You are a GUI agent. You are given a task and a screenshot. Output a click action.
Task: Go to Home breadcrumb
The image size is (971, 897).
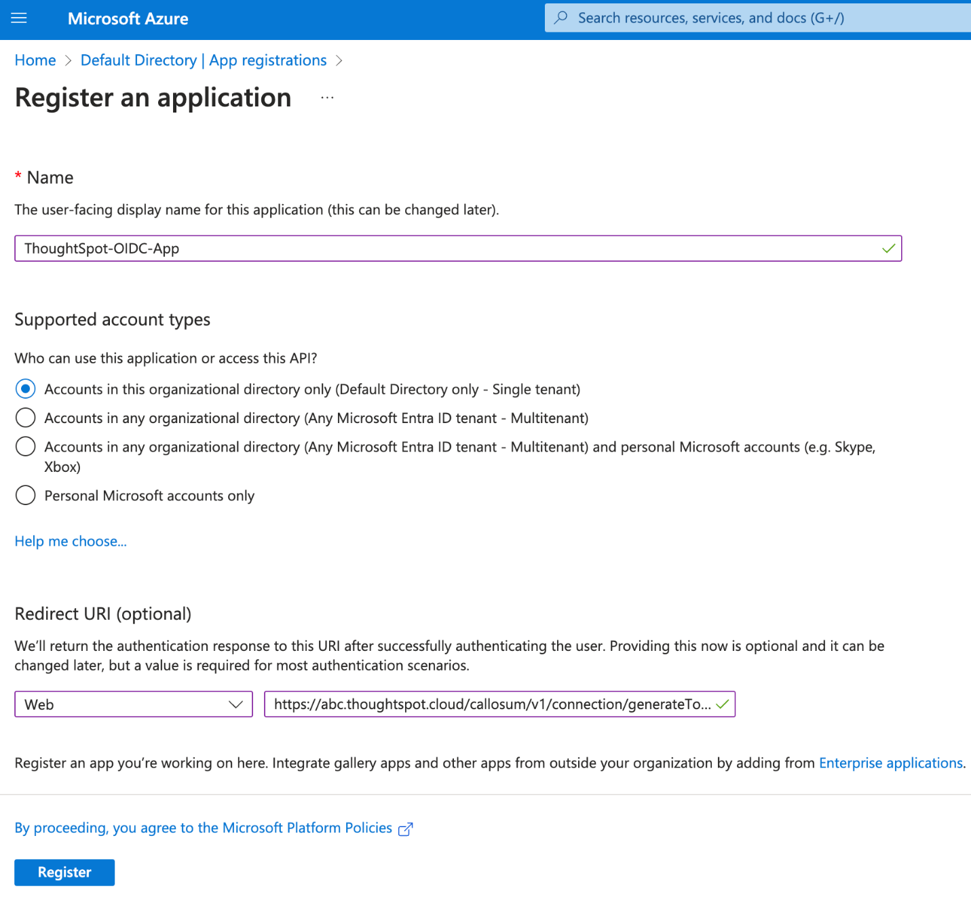(35, 60)
